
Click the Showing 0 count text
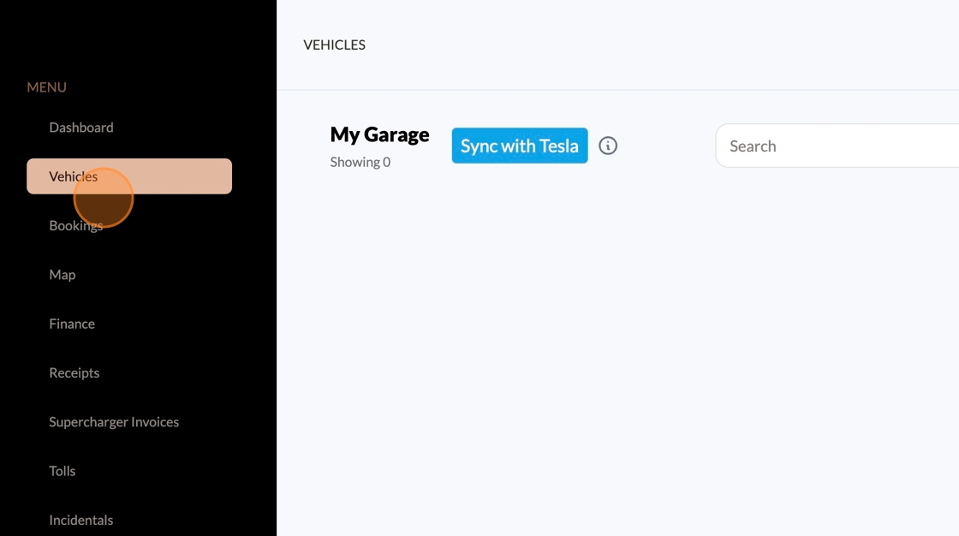pyautogui.click(x=360, y=162)
